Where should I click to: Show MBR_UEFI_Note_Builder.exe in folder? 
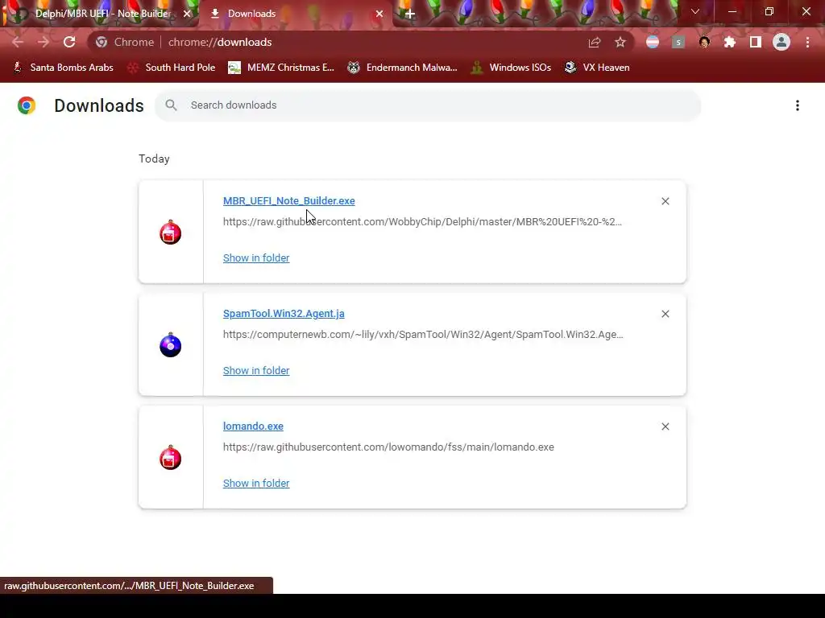click(x=256, y=258)
